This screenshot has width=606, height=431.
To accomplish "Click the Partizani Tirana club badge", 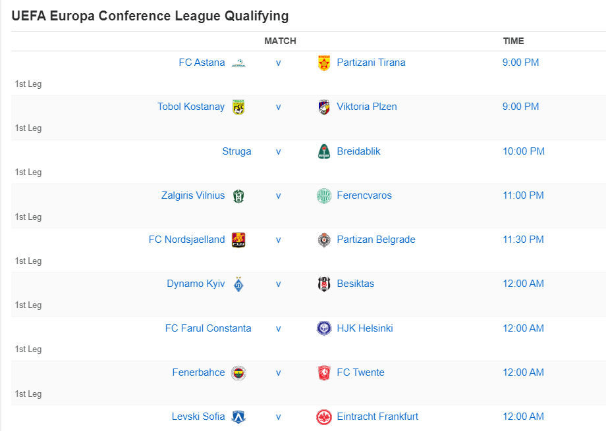I will click(323, 62).
